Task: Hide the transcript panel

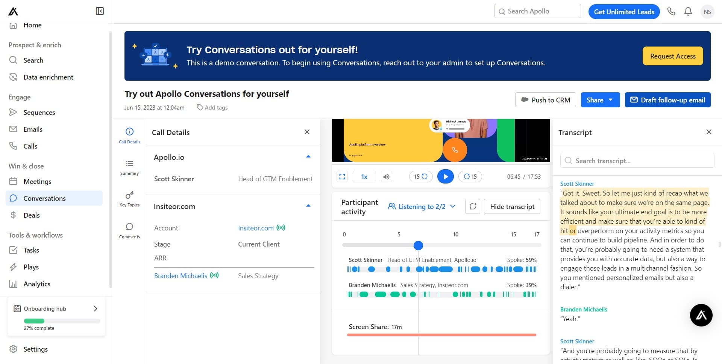Action: [512, 206]
